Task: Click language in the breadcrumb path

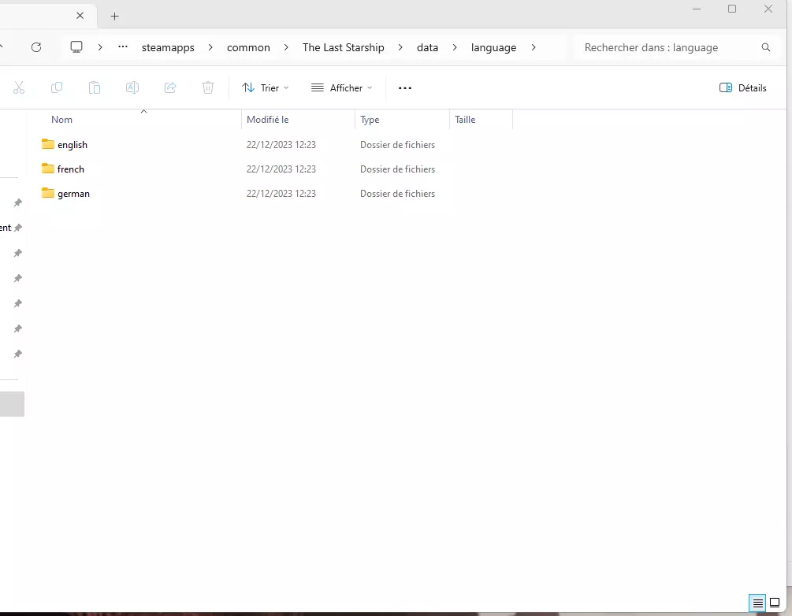Action: click(x=493, y=47)
